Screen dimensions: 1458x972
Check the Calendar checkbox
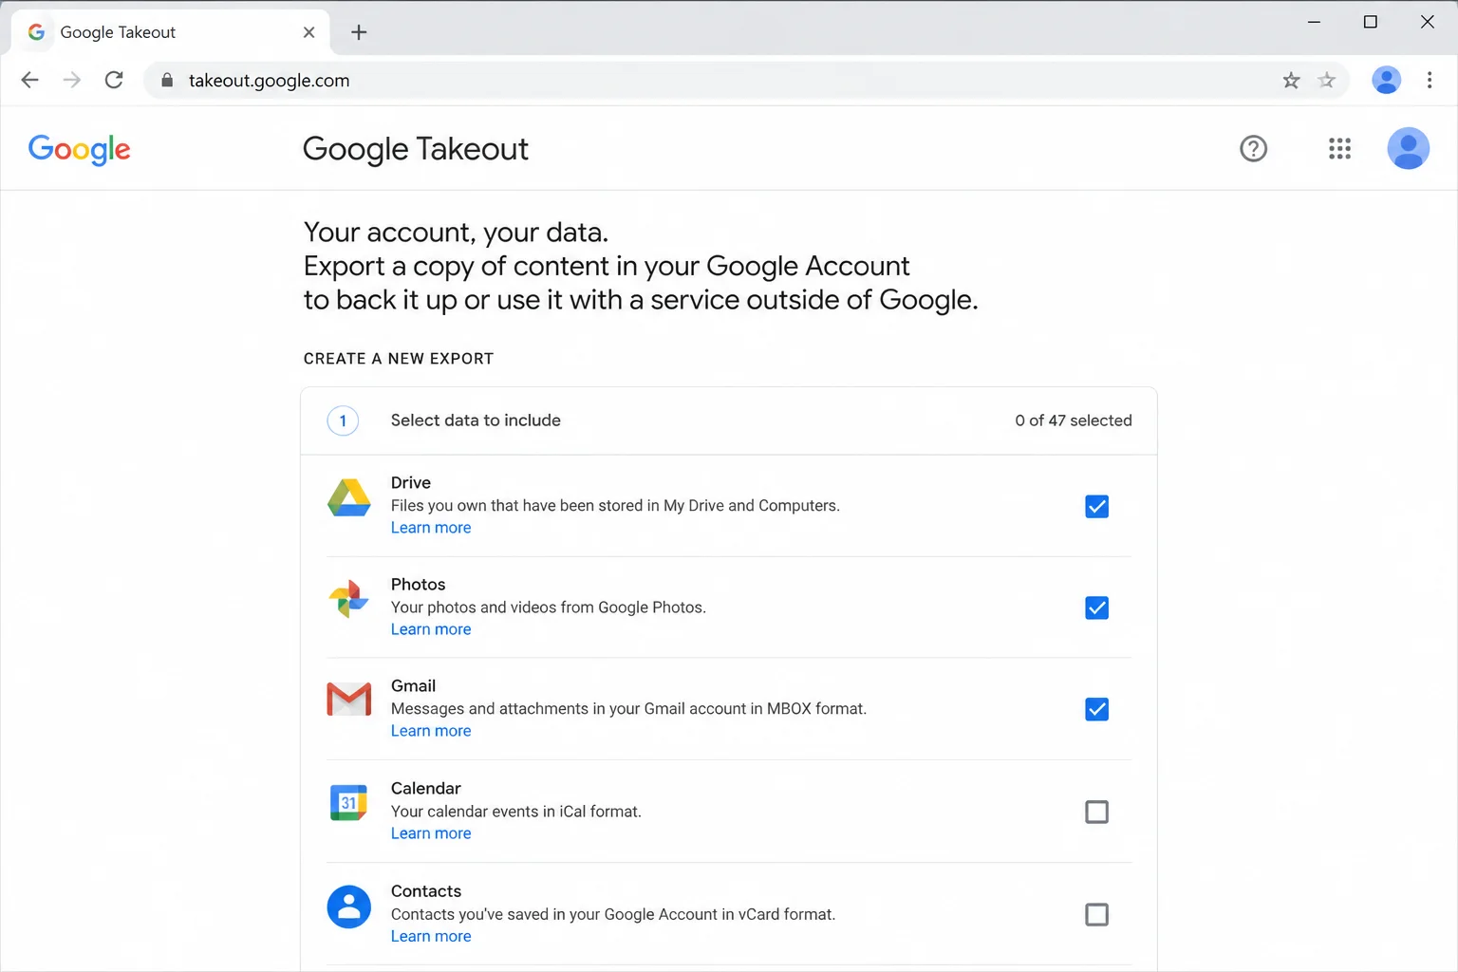(x=1096, y=812)
